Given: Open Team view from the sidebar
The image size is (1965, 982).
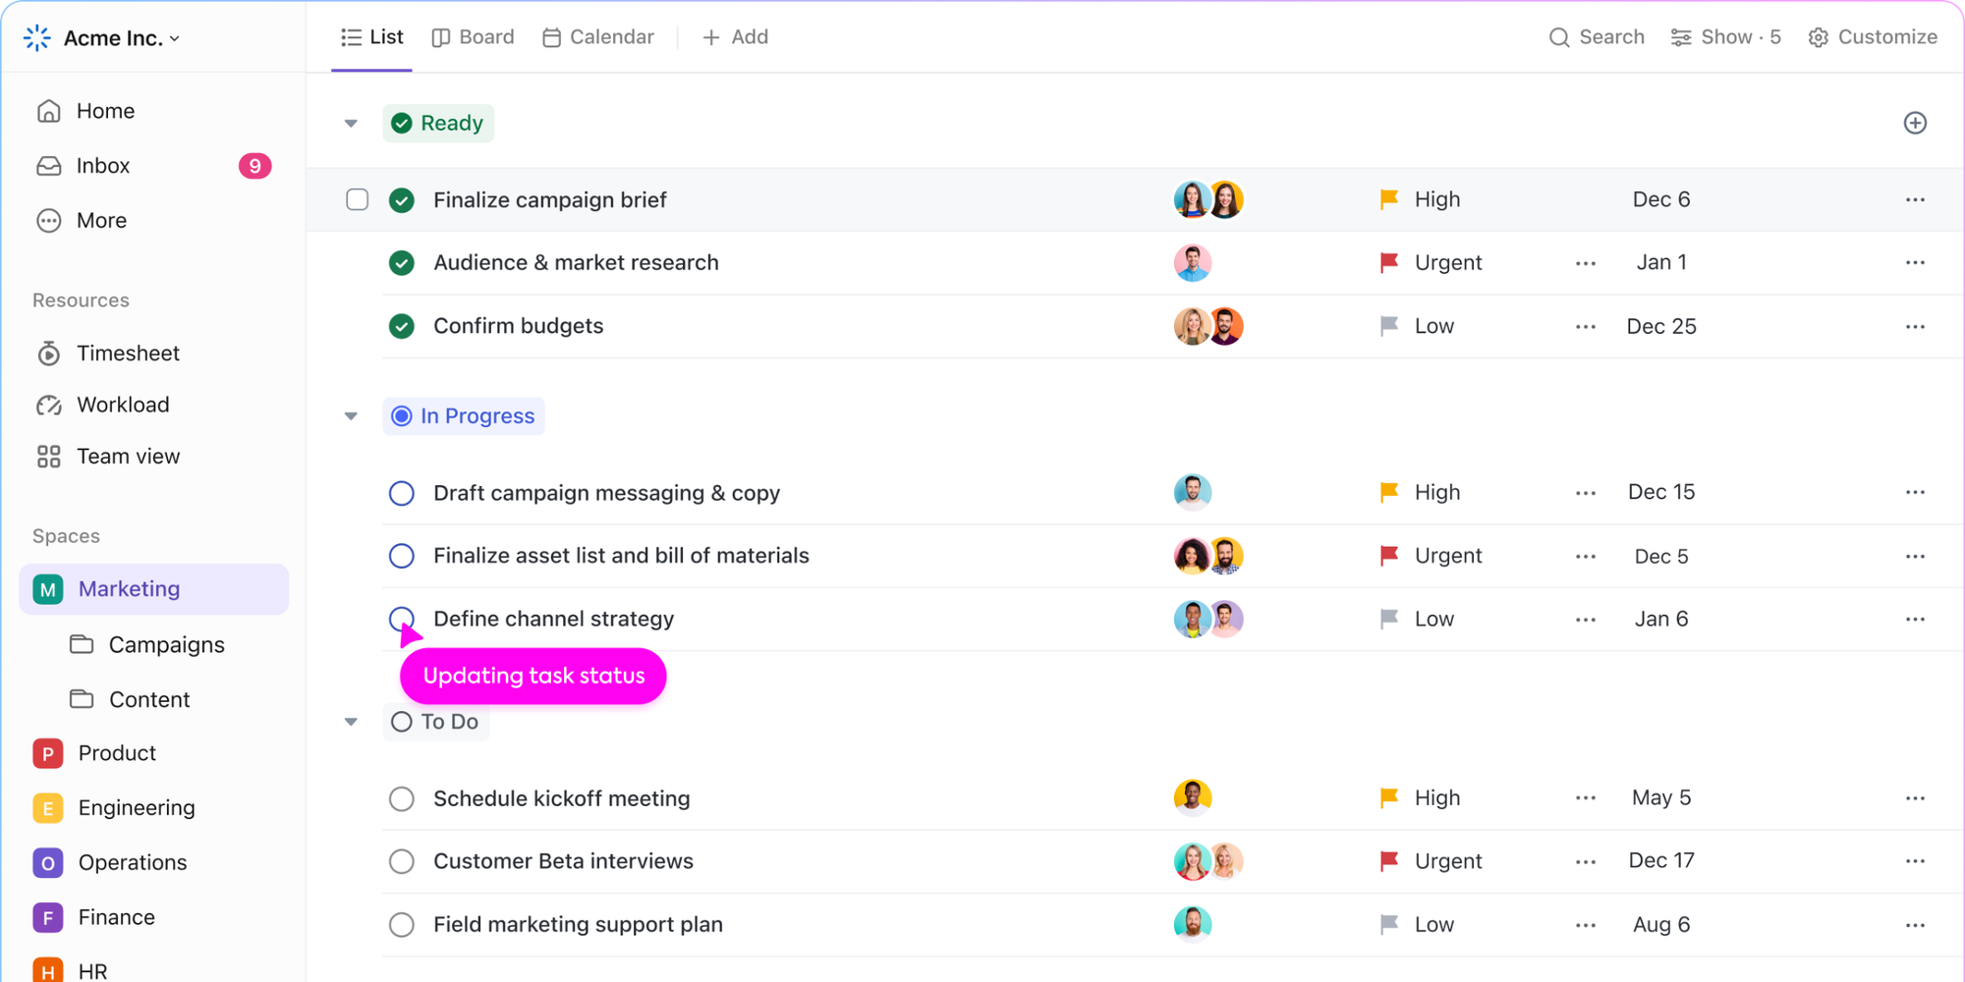Looking at the screenshot, I should [x=128, y=456].
